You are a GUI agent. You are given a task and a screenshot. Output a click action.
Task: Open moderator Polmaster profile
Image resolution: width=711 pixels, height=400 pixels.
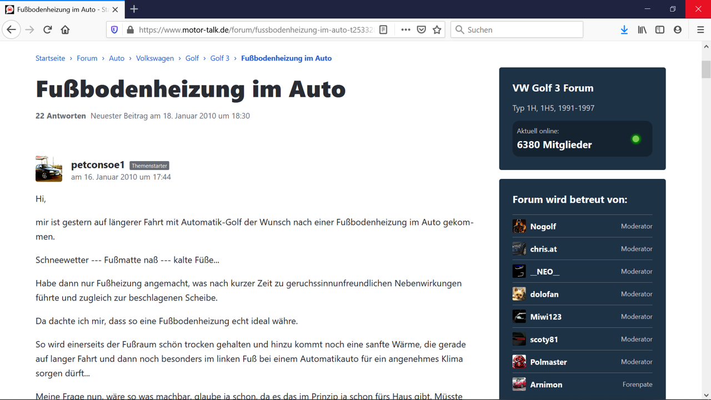(548, 362)
